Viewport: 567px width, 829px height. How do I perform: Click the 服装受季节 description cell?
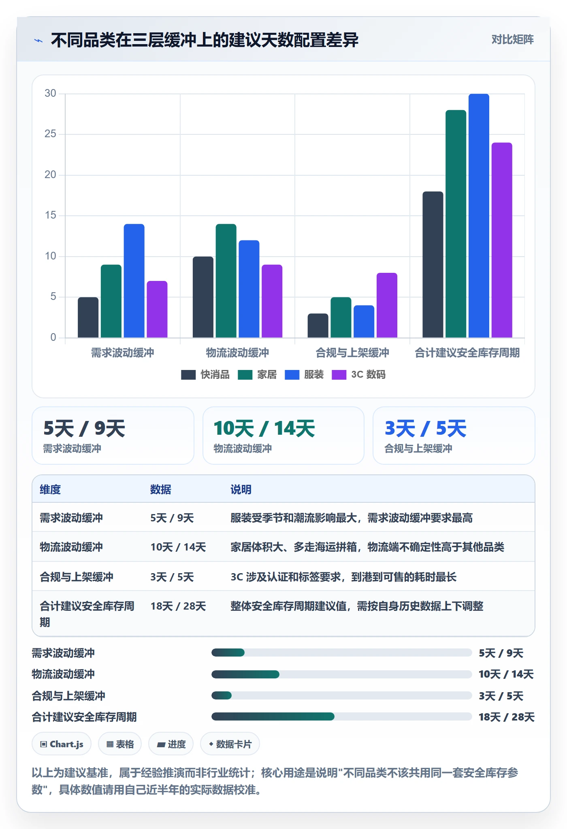(352, 518)
